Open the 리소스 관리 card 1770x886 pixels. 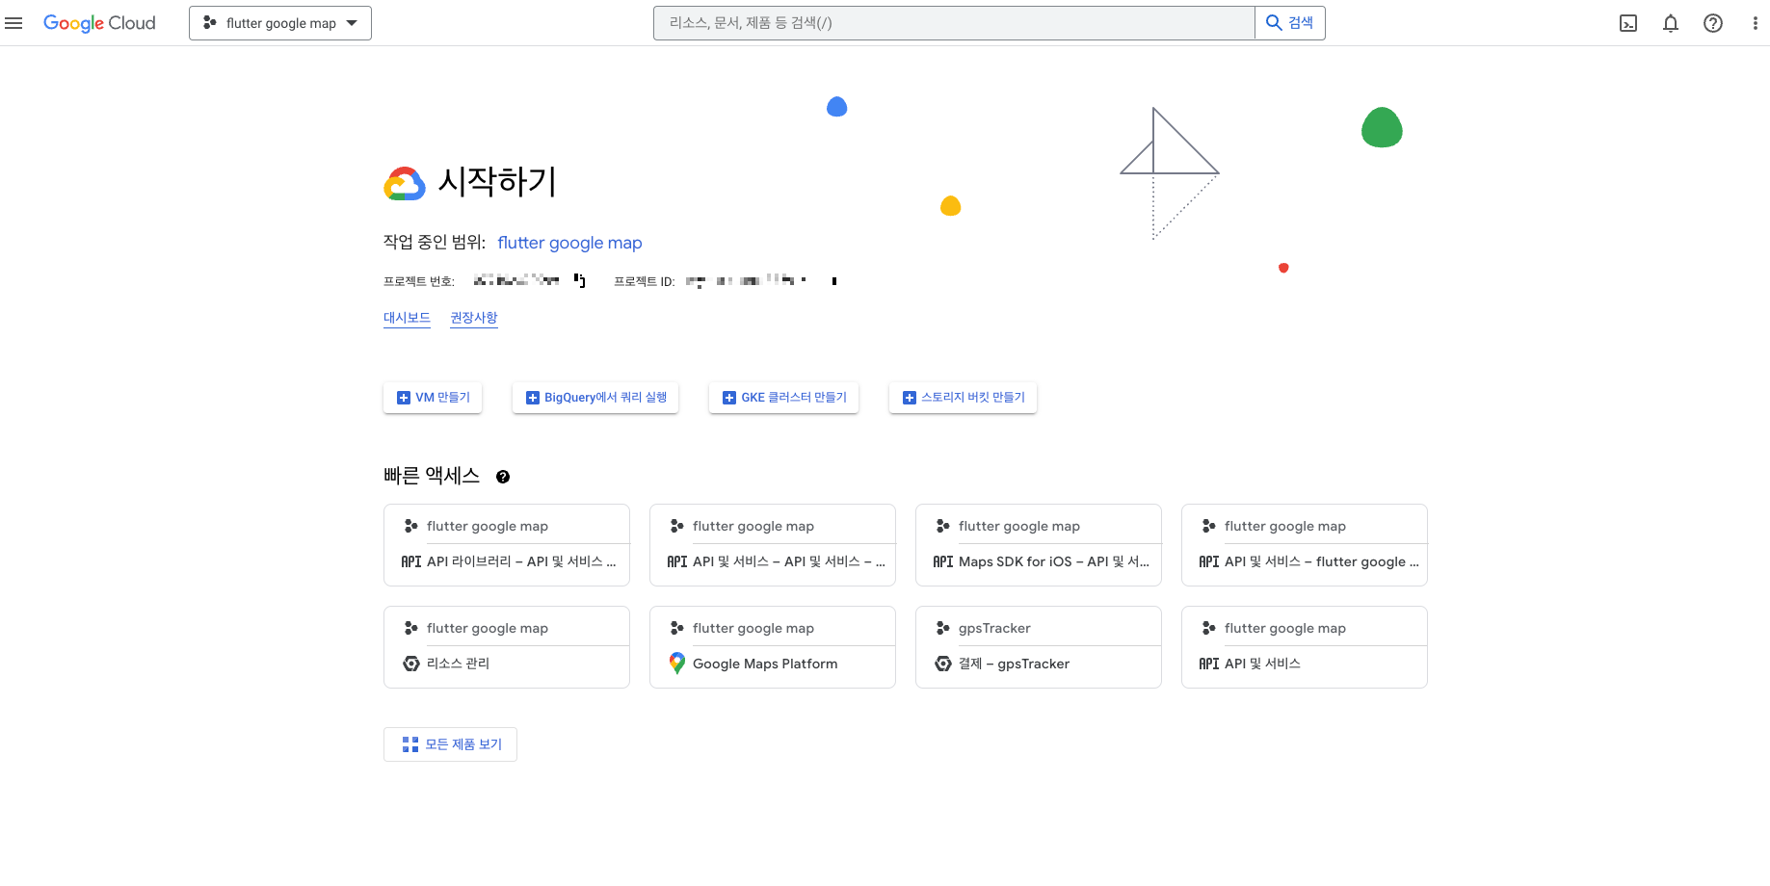(x=507, y=647)
